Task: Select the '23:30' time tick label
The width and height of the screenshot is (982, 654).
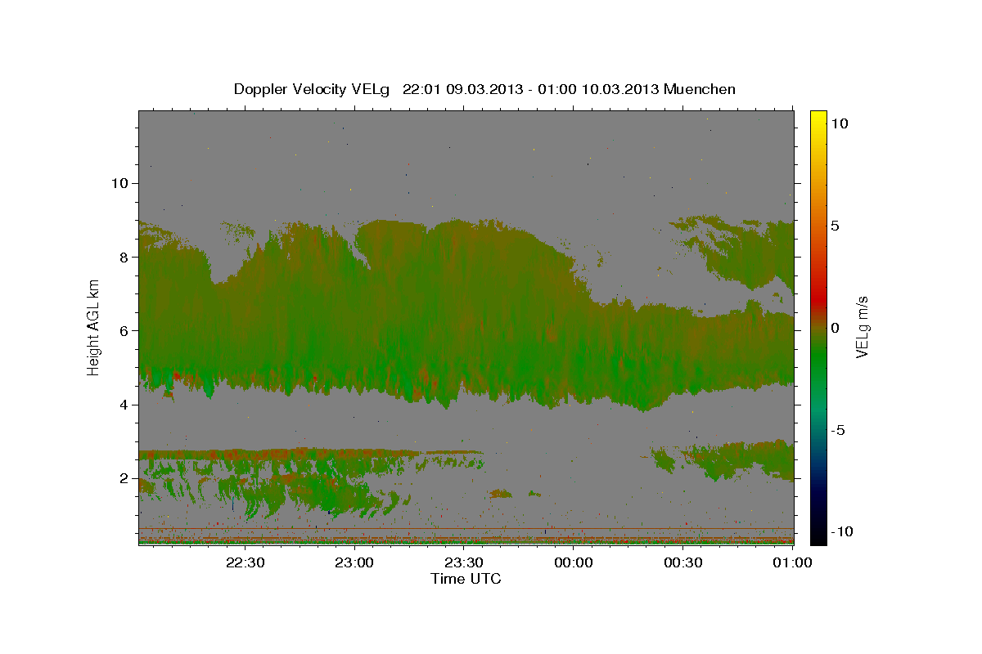Action: 464,563
